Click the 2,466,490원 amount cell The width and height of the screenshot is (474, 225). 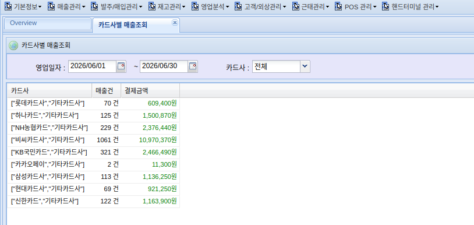[x=150, y=152]
